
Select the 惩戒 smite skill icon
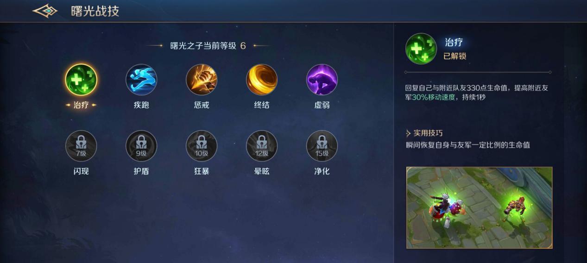pos(202,80)
